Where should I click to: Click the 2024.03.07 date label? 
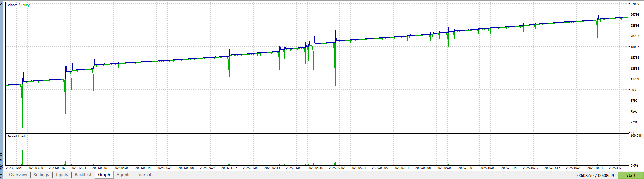[100, 168]
